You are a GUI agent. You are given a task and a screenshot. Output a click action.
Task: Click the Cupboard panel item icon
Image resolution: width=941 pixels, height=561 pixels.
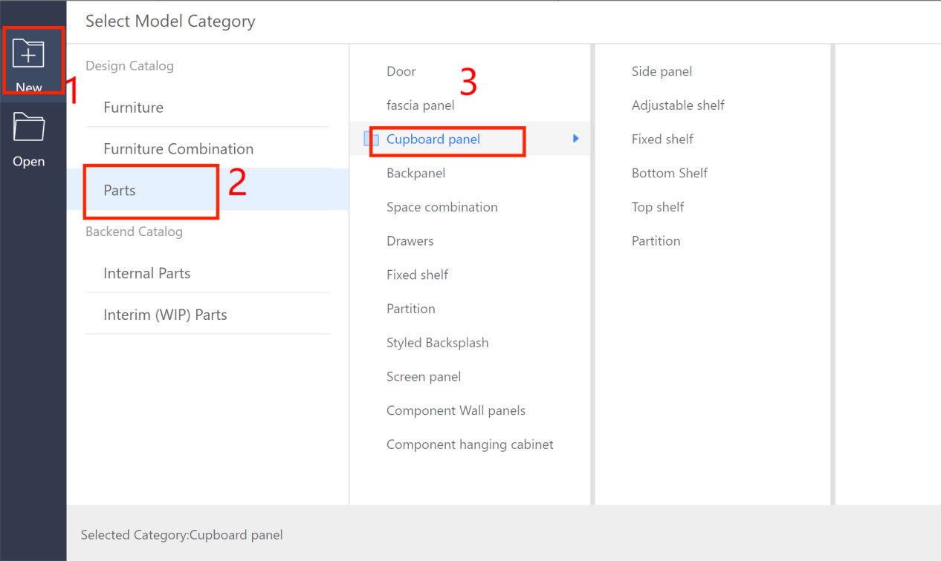click(372, 140)
